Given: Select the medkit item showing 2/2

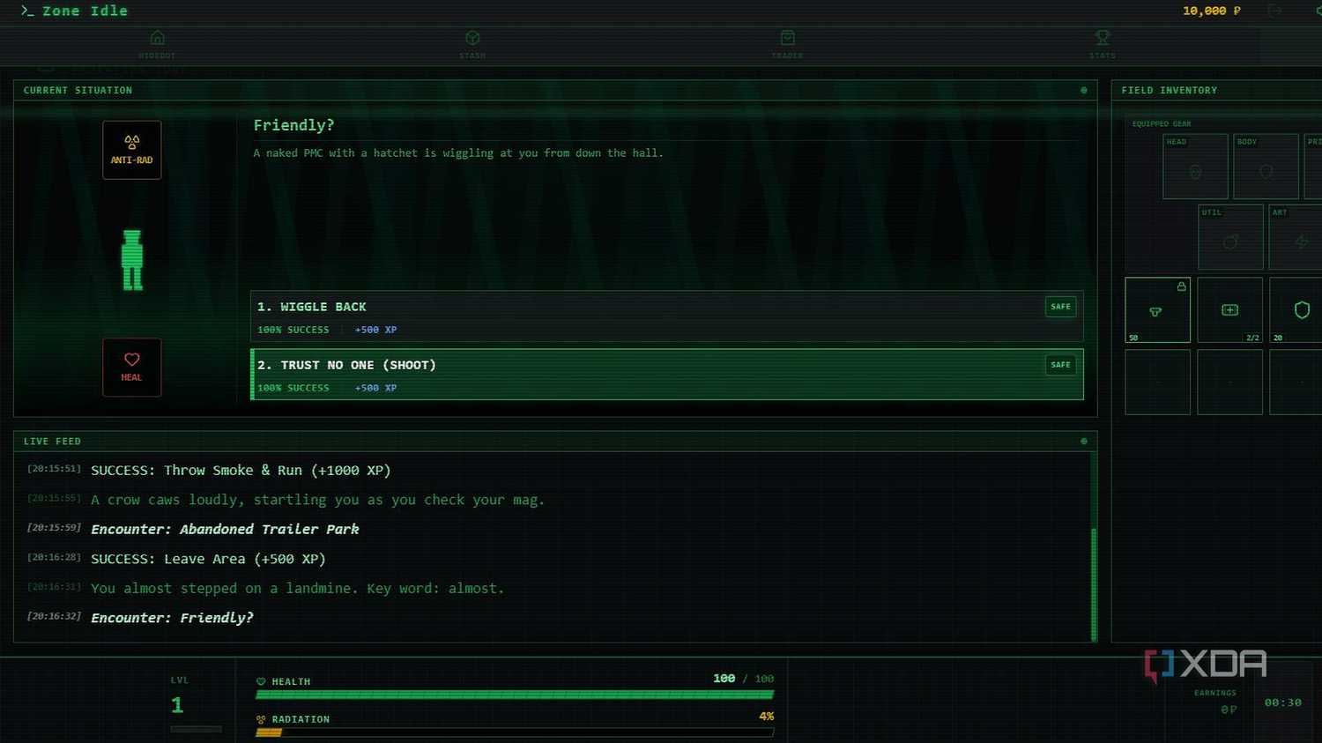Looking at the screenshot, I should coord(1229,310).
